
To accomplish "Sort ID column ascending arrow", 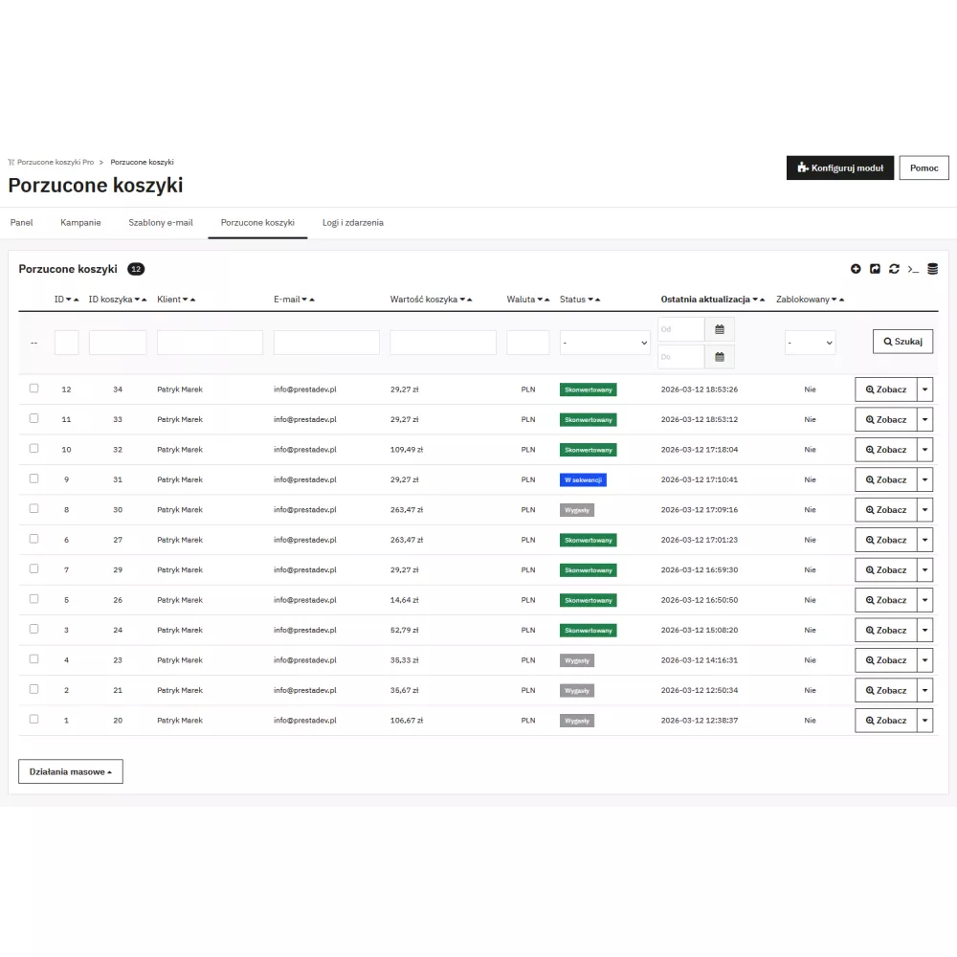I will pos(77,300).
